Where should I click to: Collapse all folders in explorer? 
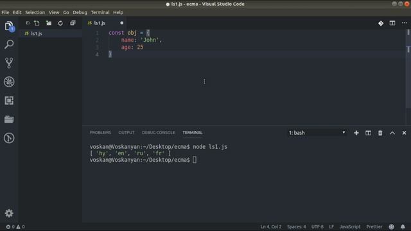(73, 23)
